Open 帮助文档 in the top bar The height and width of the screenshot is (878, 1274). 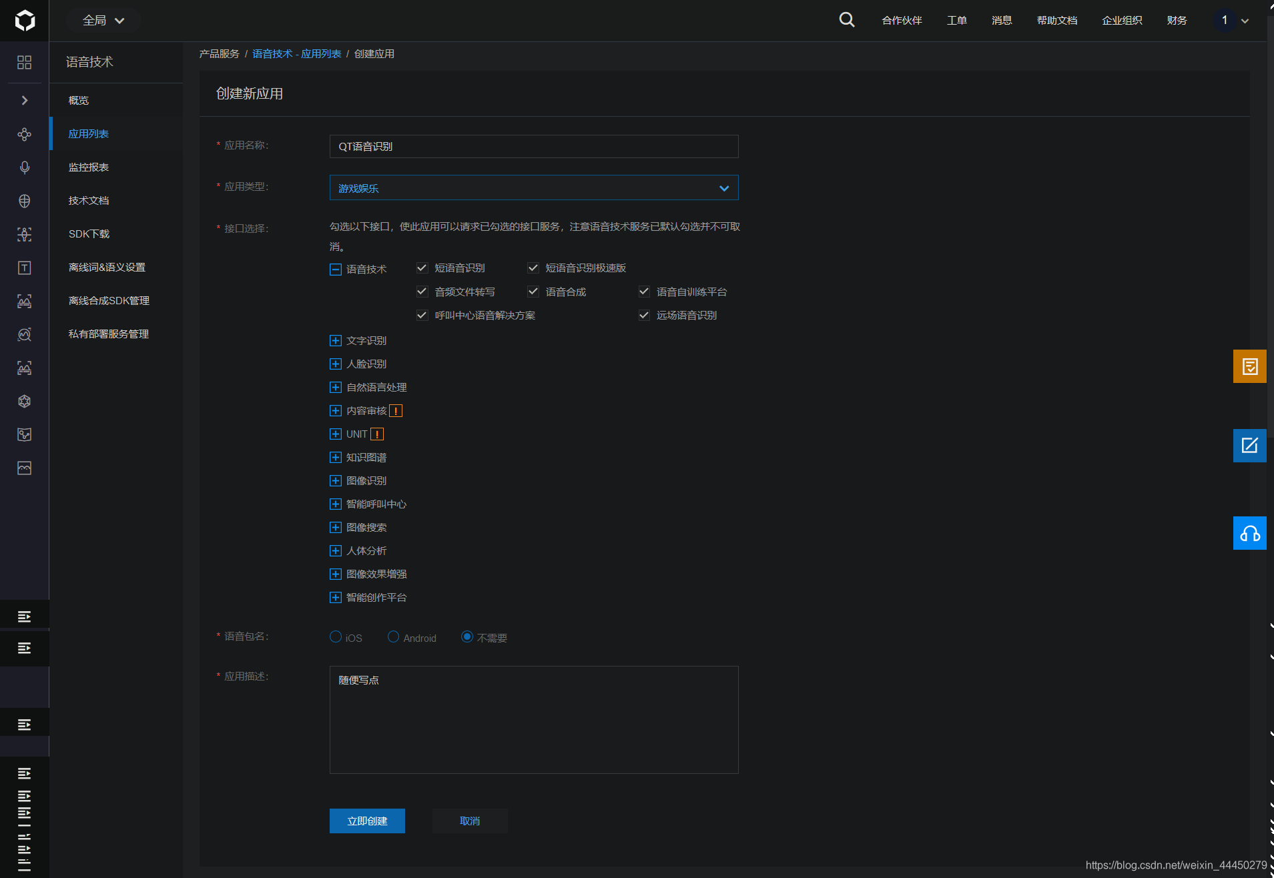pyautogui.click(x=1057, y=21)
